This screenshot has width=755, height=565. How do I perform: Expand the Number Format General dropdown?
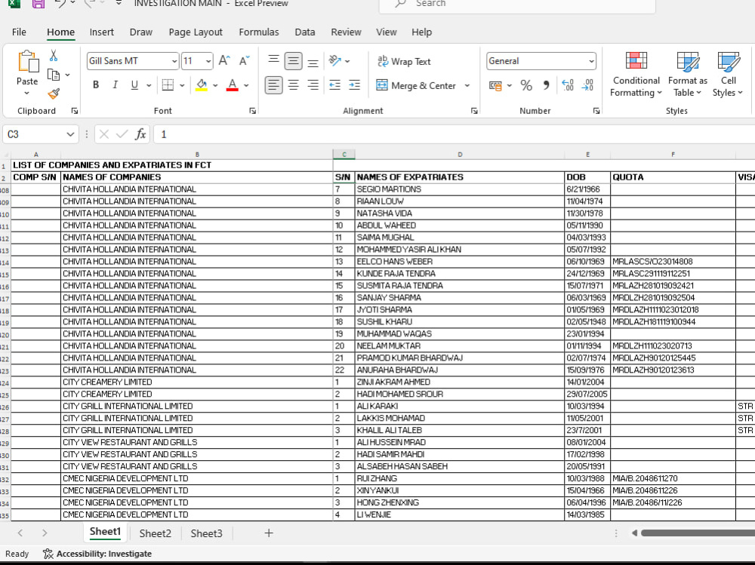click(591, 61)
